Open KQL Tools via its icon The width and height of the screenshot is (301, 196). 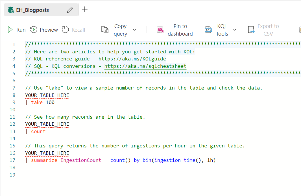click(208, 29)
